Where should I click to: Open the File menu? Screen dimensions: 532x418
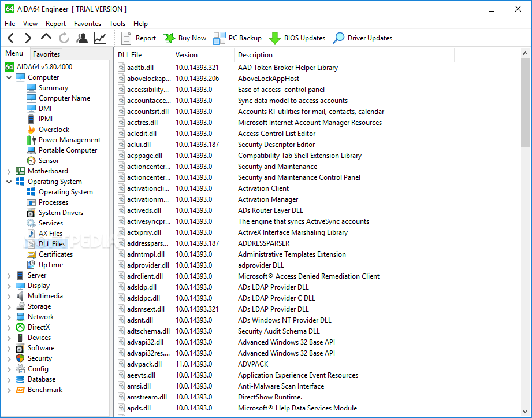tap(10, 24)
